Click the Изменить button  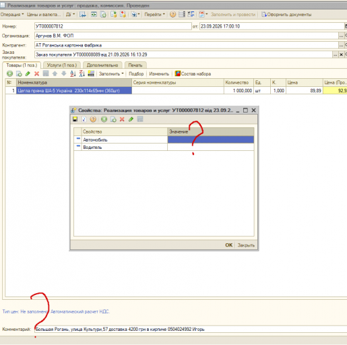point(159,73)
